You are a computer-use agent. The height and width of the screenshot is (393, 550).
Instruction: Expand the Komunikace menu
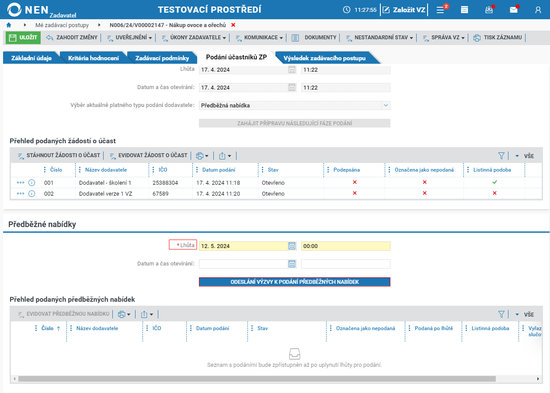[259, 38]
